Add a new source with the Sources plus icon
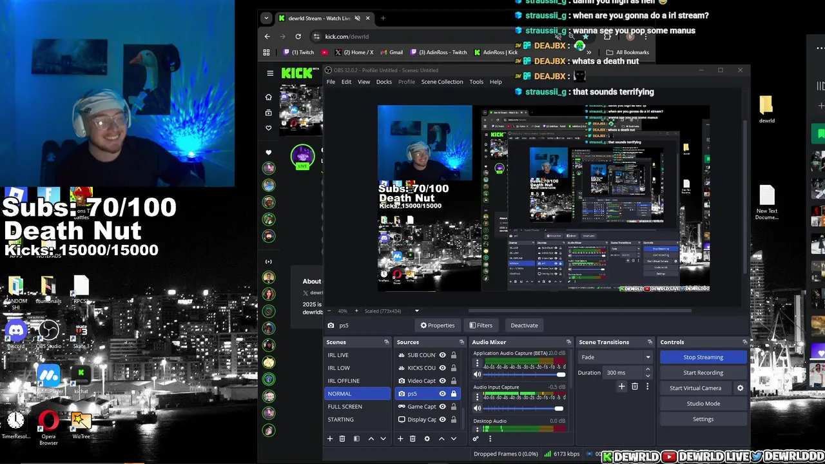 click(400, 439)
